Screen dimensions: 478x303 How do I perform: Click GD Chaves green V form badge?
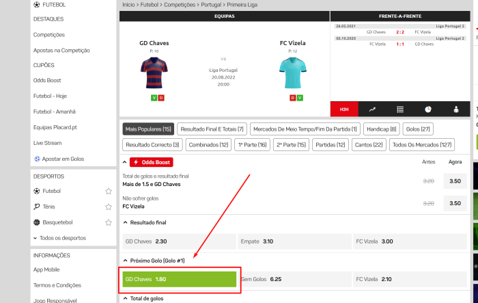pyautogui.click(x=154, y=98)
